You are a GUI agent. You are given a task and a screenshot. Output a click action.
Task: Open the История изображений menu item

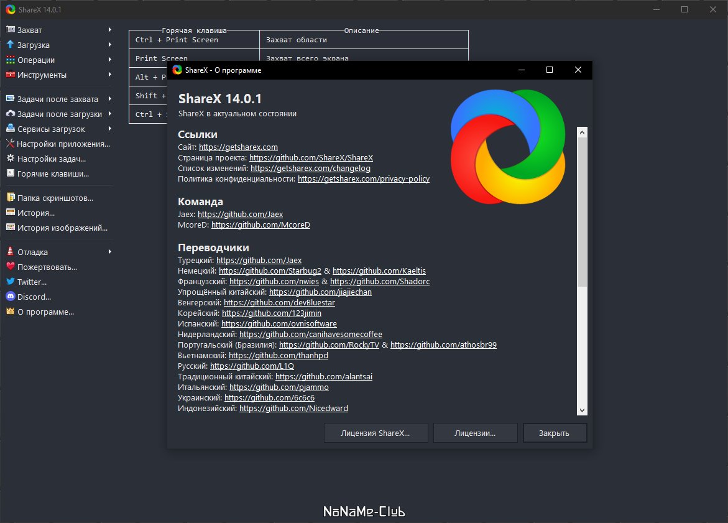[62, 228]
